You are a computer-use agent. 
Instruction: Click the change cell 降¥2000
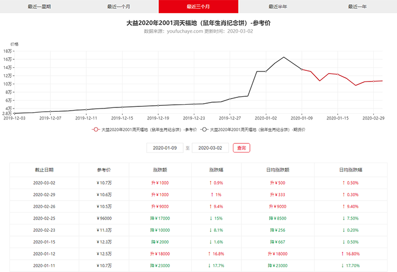point(160,242)
